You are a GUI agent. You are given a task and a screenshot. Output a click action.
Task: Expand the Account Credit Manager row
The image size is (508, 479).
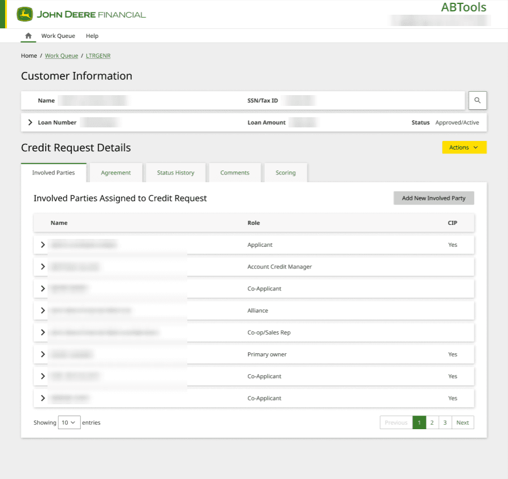(43, 267)
